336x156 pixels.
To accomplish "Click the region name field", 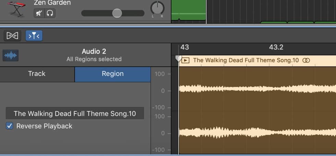I will pyautogui.click(x=75, y=113).
